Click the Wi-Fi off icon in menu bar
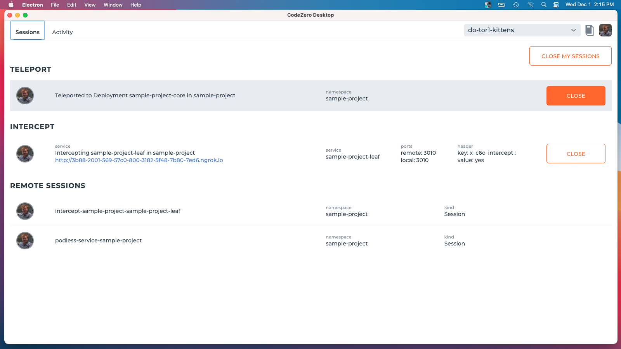 click(530, 5)
